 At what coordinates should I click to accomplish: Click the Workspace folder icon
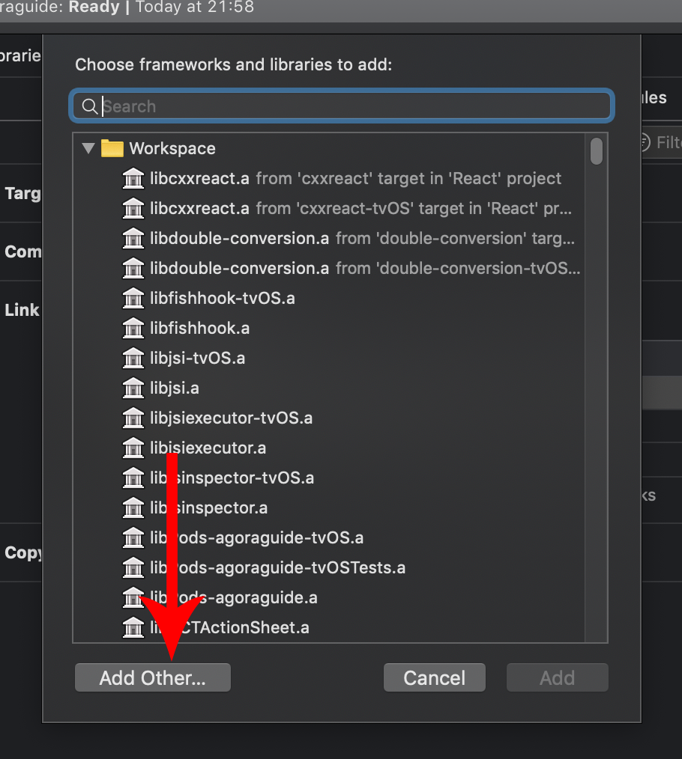coord(112,148)
